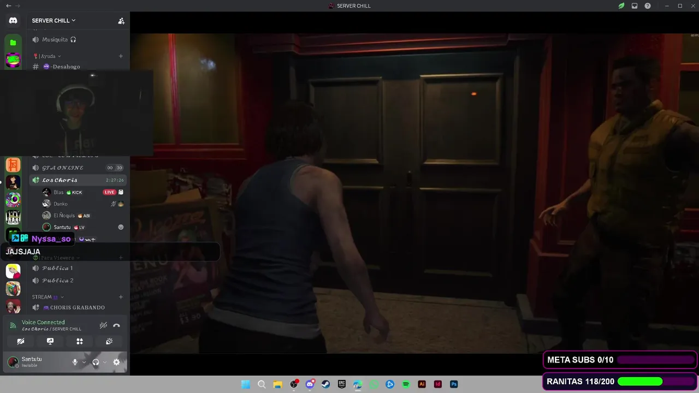699x393 pixels.
Task: Open Discord direct messages home
Action: coord(13,21)
